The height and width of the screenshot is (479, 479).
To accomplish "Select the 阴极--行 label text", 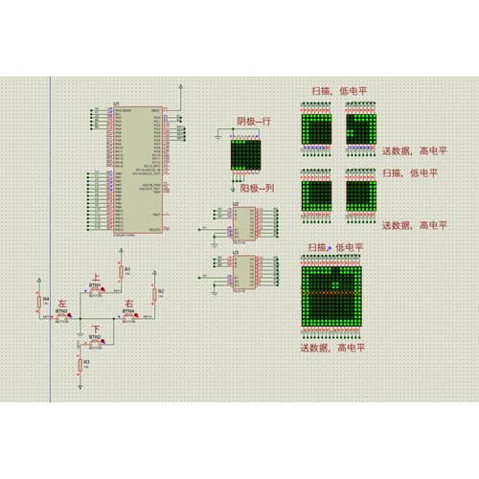I will tap(254, 122).
